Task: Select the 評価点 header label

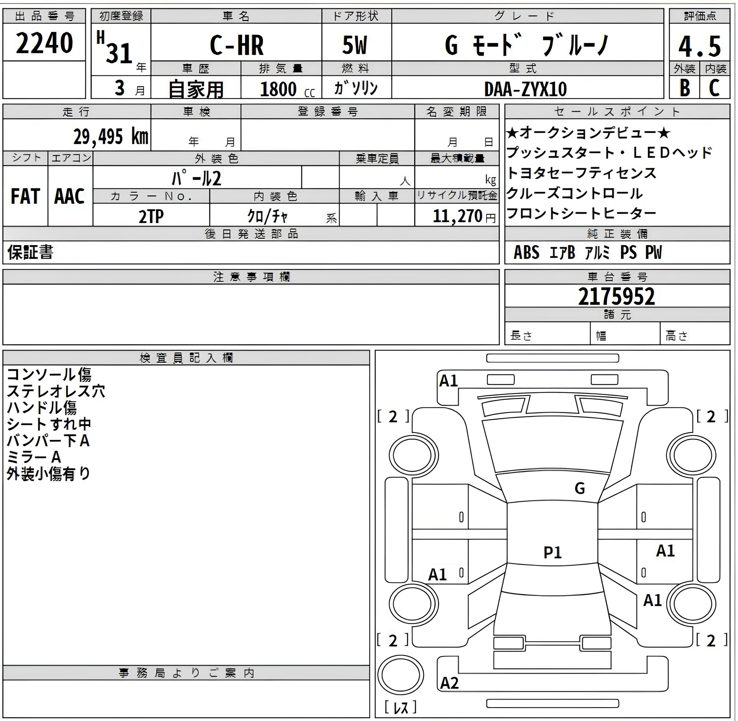Action: (x=700, y=16)
